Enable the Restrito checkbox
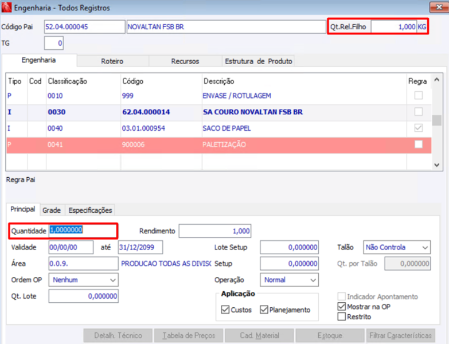The width and height of the screenshot is (449, 344). [x=341, y=316]
